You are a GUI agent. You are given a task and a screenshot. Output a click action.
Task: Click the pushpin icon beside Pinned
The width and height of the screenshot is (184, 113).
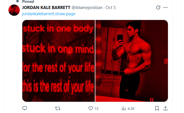pyautogui.click(x=17, y=1)
